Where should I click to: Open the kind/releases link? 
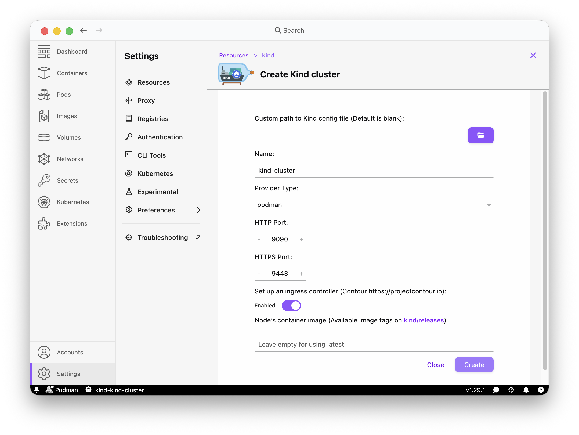coord(424,320)
